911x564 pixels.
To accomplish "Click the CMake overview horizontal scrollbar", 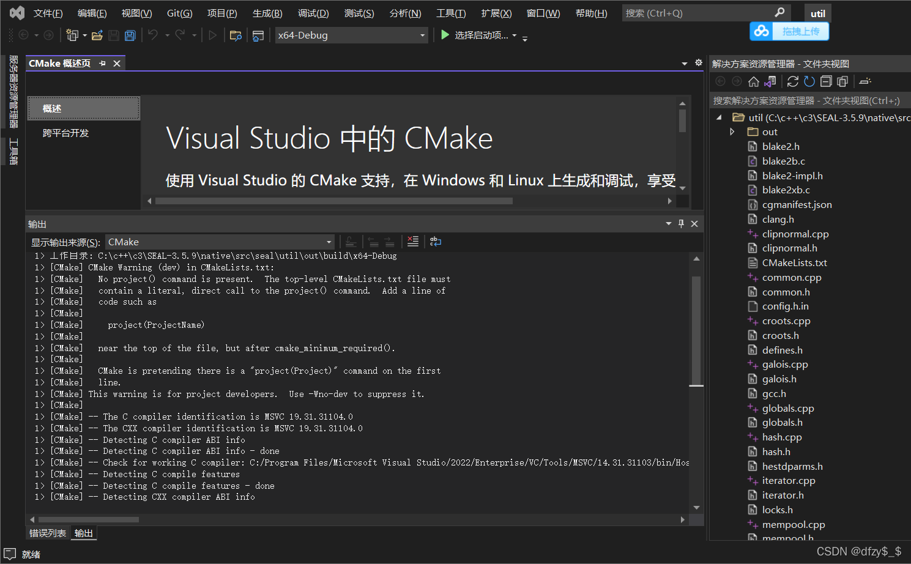I will click(x=333, y=201).
